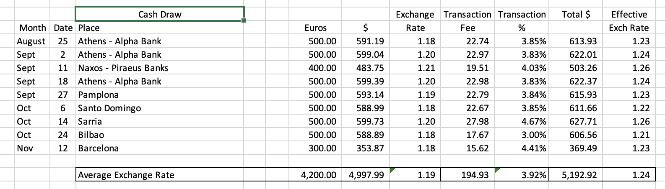Click the fill handle on the Cash Draw cell
The height and width of the screenshot is (189, 665).
coord(244,20)
